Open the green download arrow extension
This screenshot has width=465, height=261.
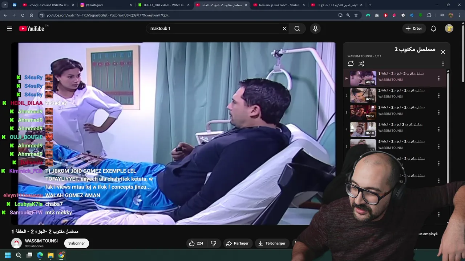420,15
